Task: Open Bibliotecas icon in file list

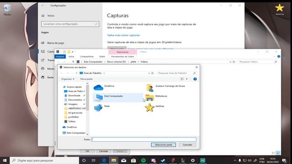Action: click(x=150, y=97)
